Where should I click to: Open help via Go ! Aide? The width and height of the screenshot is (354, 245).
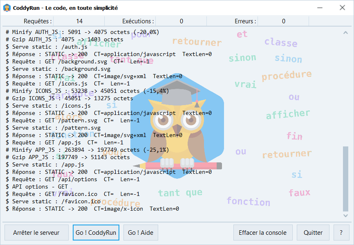pos(141,233)
